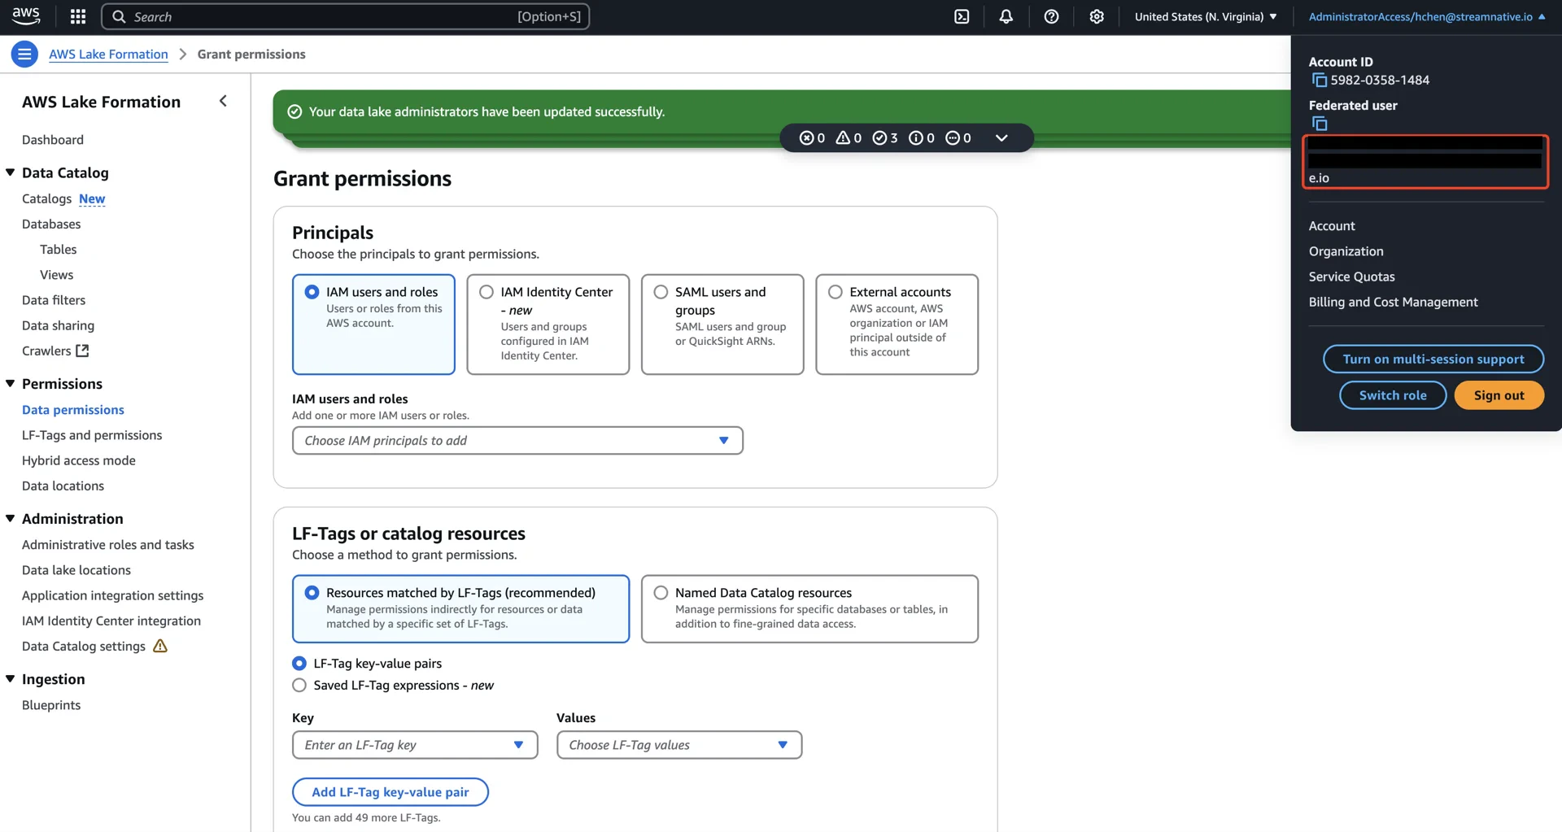This screenshot has width=1562, height=832.
Task: Launch AWS CloudShell terminal icon
Action: click(962, 16)
